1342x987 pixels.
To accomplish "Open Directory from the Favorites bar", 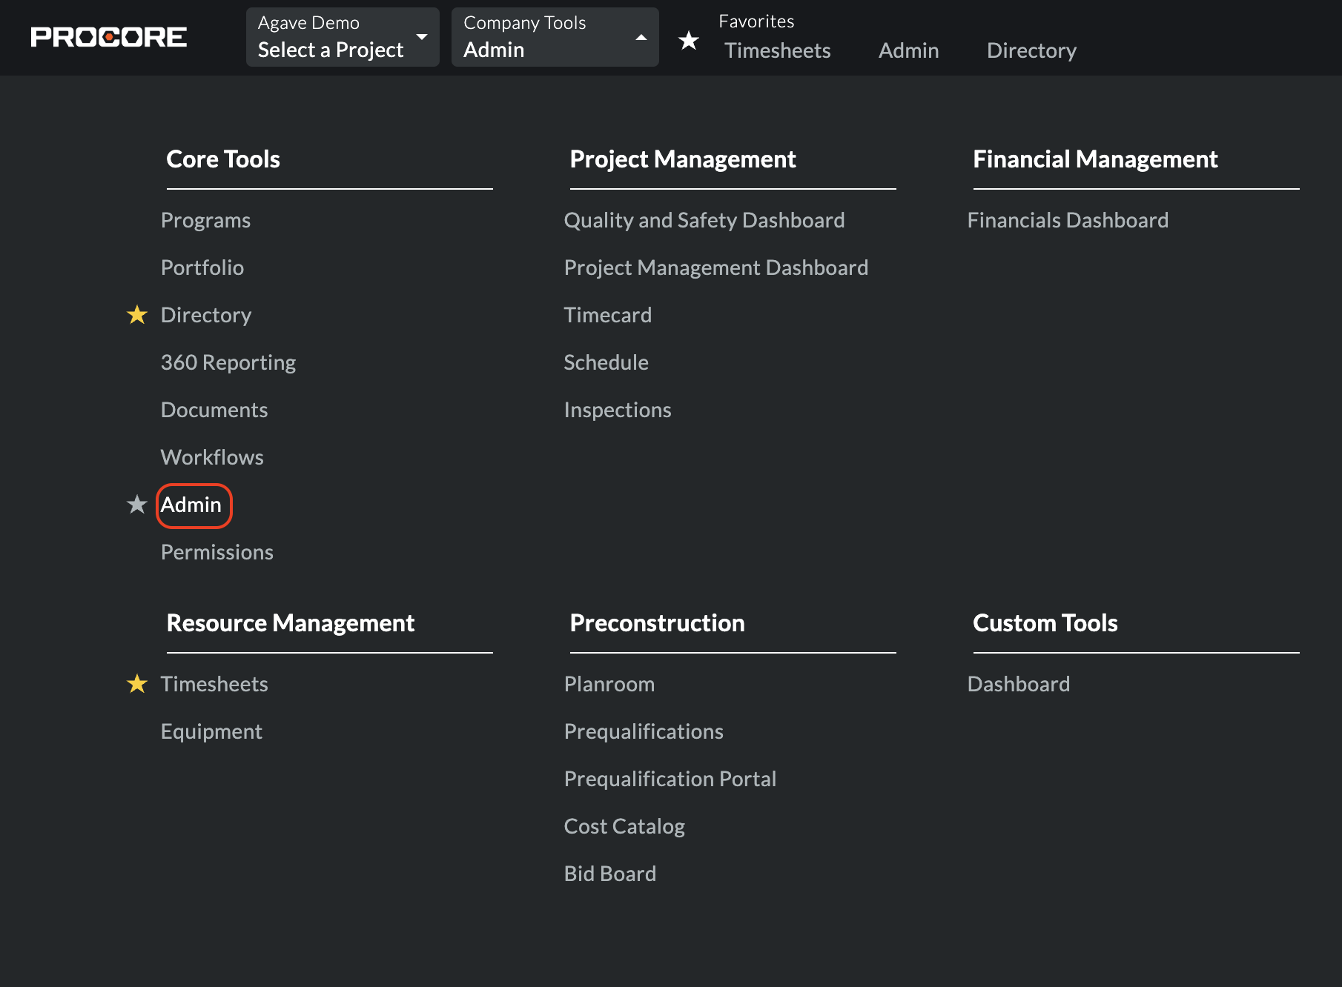I will [x=1032, y=50].
